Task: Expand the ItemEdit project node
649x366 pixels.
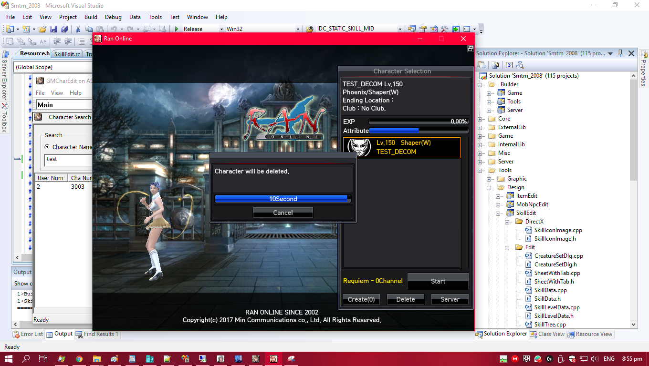Action: [498, 196]
